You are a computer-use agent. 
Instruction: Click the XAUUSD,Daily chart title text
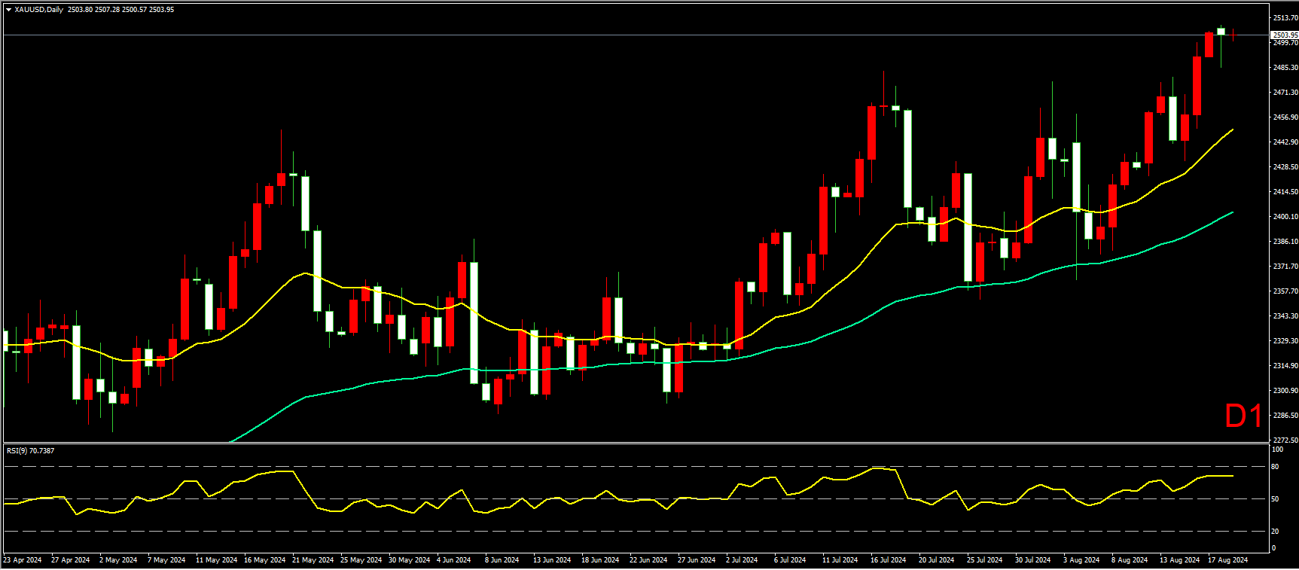[39, 10]
